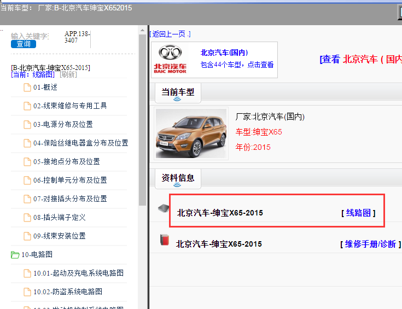The image size is (402, 309).
Task: Click page icon beside 05-接地点分布及位置
Action: click(x=27, y=162)
